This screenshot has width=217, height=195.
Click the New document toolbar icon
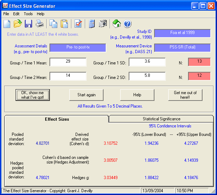tap(7, 24)
